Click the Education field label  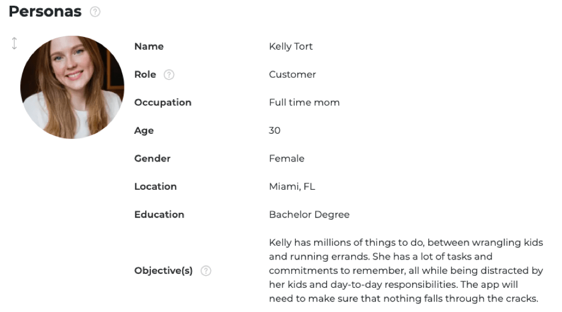coord(159,215)
